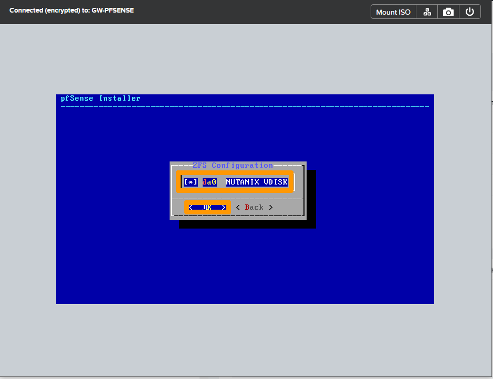The image size is (493, 379).
Task: Toggle the [*] disk selection marker
Action: [190, 182]
